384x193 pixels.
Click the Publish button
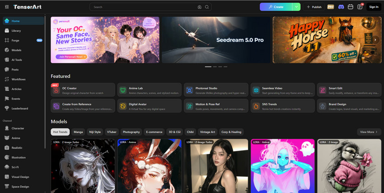(x=314, y=7)
